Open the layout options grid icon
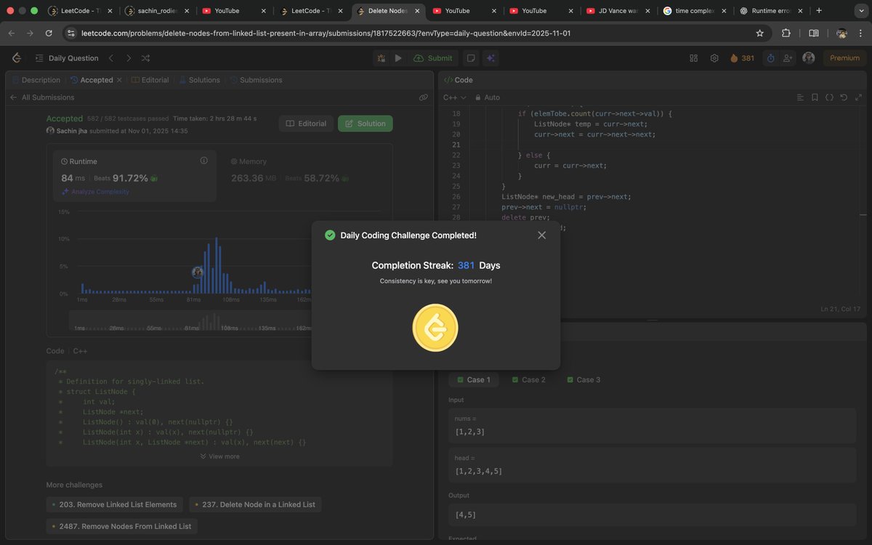This screenshot has height=545, width=872. 694,57
